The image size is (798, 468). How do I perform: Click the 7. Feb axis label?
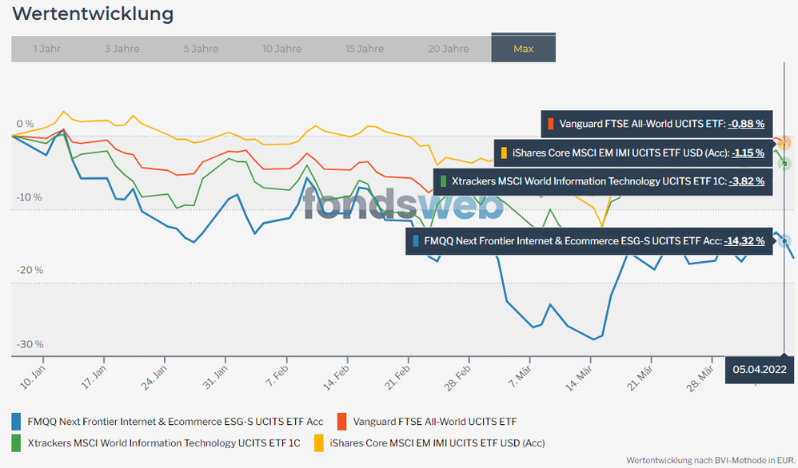click(x=277, y=375)
